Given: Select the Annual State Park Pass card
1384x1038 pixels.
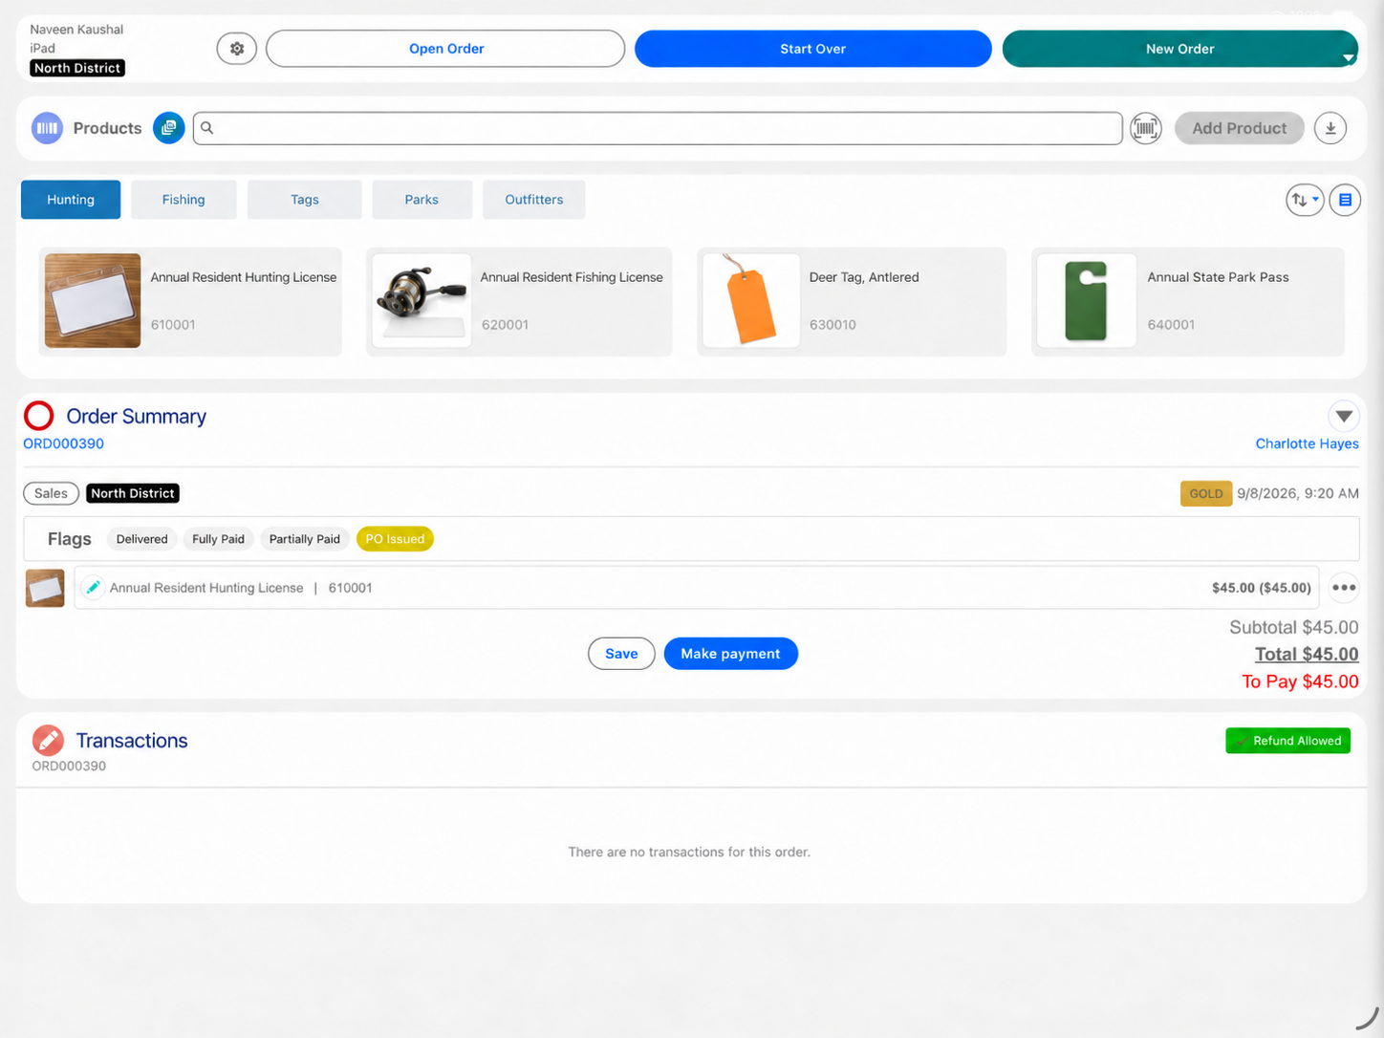Looking at the screenshot, I should tap(1188, 302).
